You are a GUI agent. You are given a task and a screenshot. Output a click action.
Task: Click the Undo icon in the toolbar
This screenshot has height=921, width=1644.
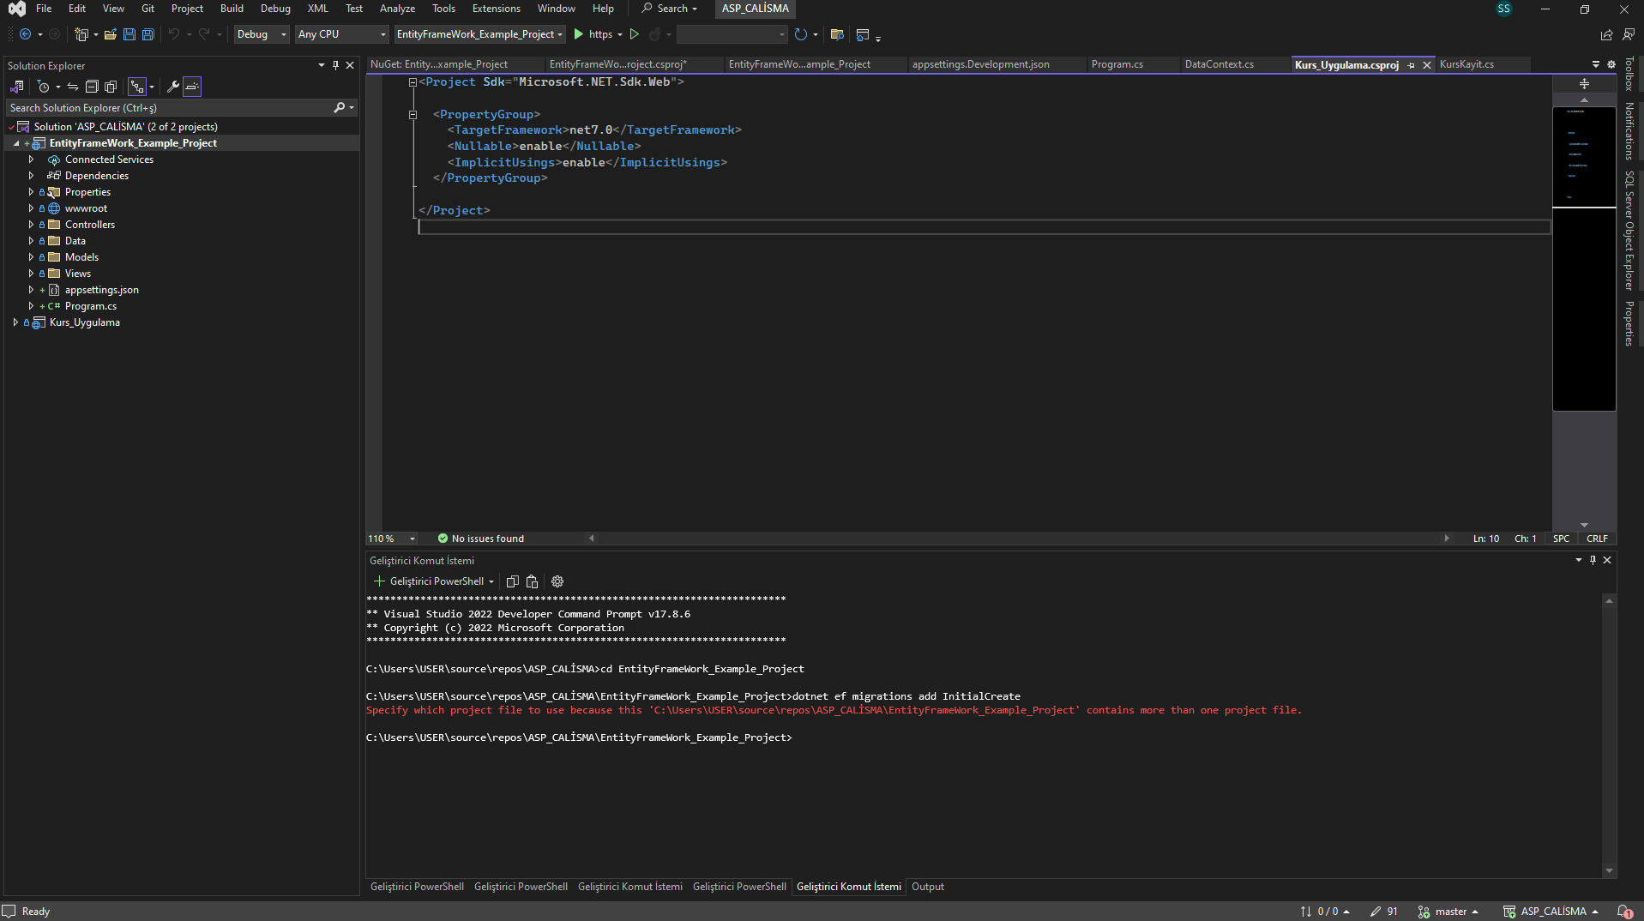pyautogui.click(x=175, y=34)
